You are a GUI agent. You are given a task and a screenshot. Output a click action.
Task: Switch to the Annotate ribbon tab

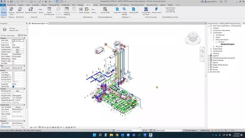click(x=36, y=5)
